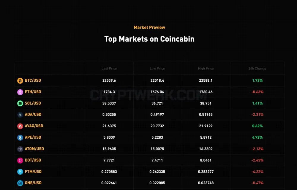Open the ETH/USD market link

pyautogui.click(x=33, y=92)
